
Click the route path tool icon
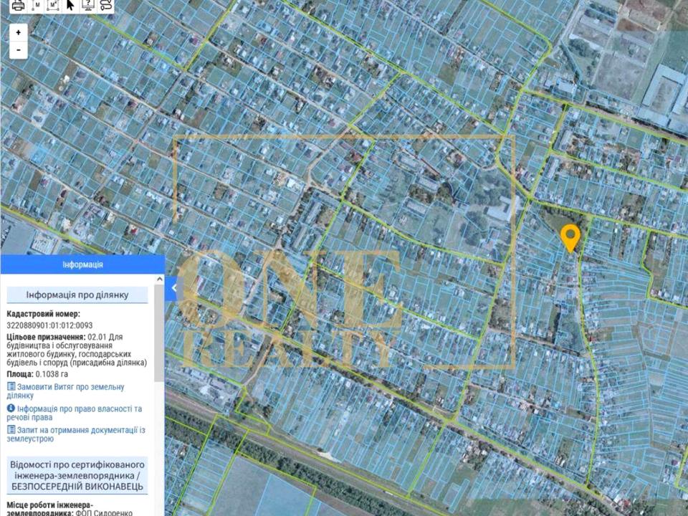click(x=105, y=6)
